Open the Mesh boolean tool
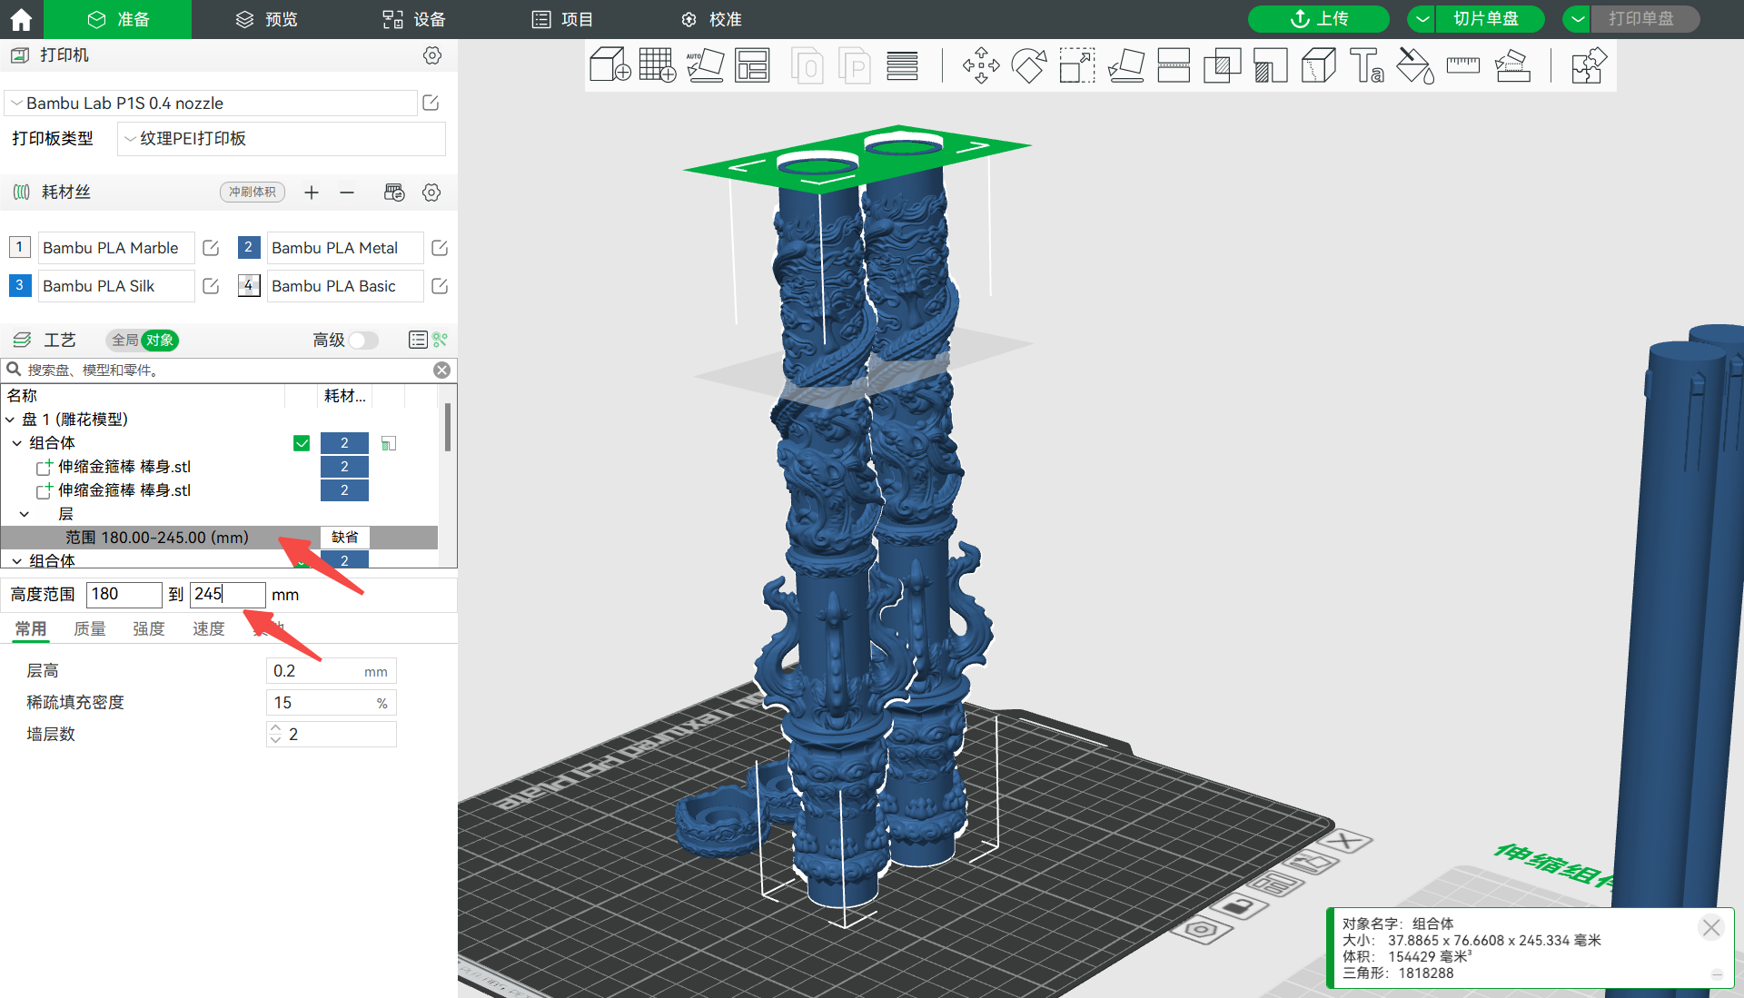1744x998 pixels. click(1222, 65)
